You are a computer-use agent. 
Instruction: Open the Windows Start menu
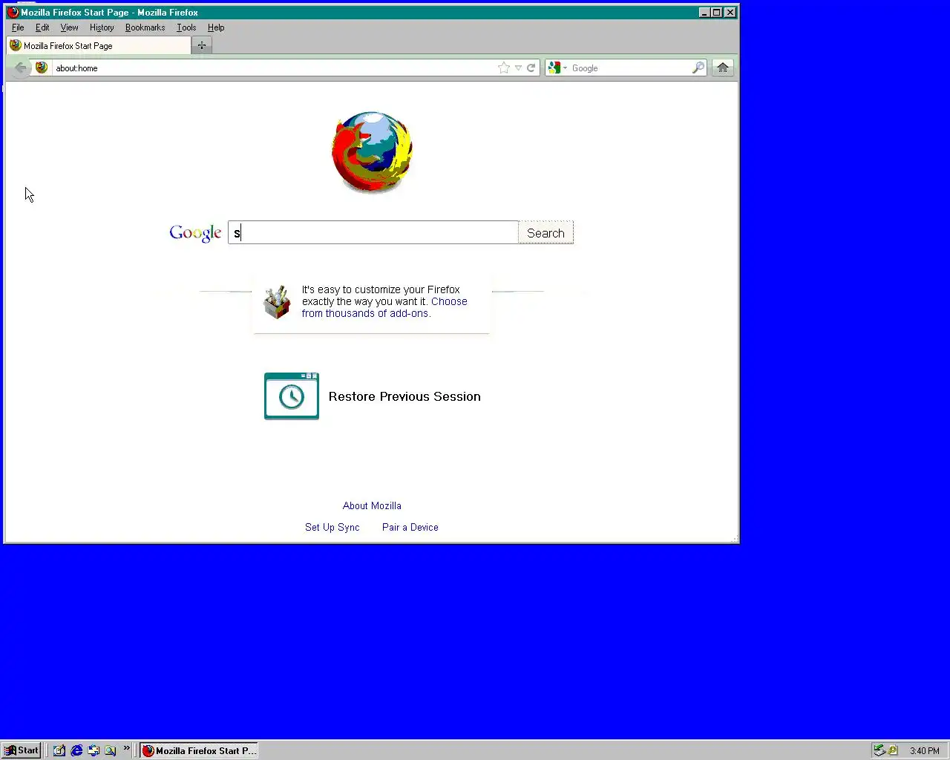[x=22, y=750]
